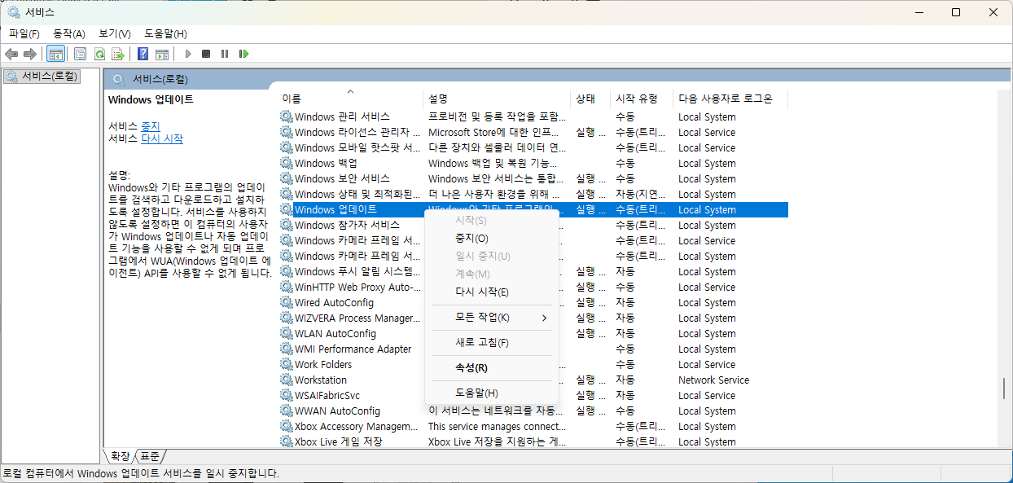This screenshot has height=483, width=1013.
Task: Click the gear icon beside Work Folders
Action: (286, 364)
